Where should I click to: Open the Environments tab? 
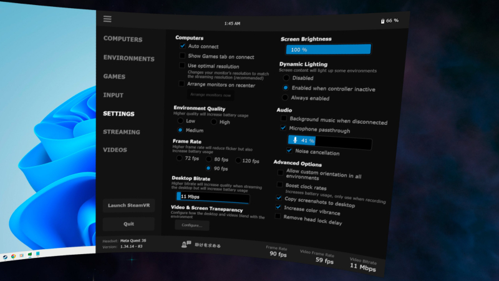(128, 59)
